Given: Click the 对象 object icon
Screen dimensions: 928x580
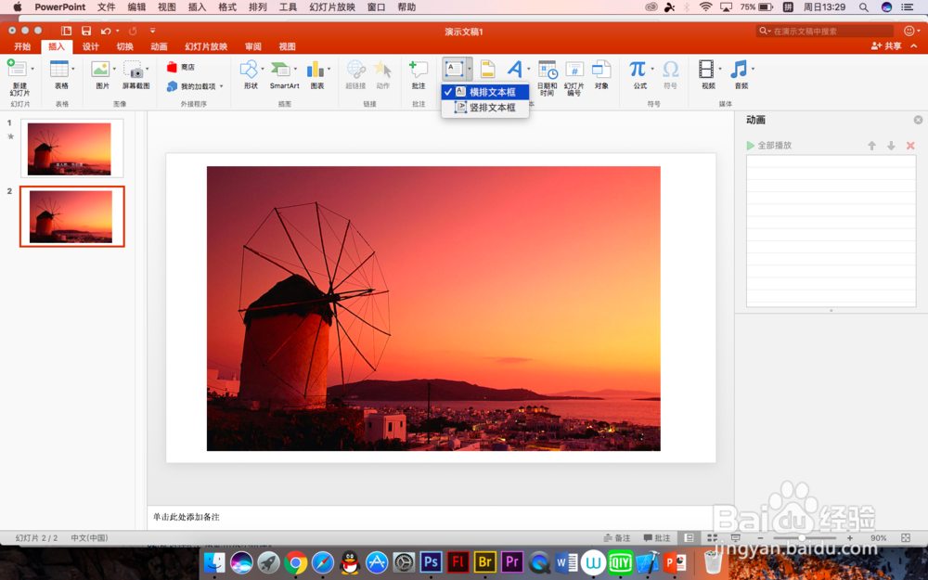Looking at the screenshot, I should point(601,70).
